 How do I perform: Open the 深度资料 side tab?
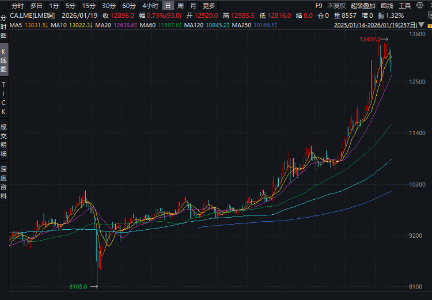pos(4,183)
